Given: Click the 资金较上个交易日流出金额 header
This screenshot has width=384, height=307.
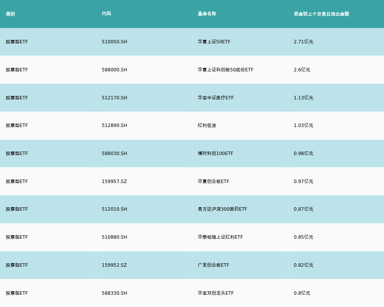Looking at the screenshot, I should tap(321, 14).
